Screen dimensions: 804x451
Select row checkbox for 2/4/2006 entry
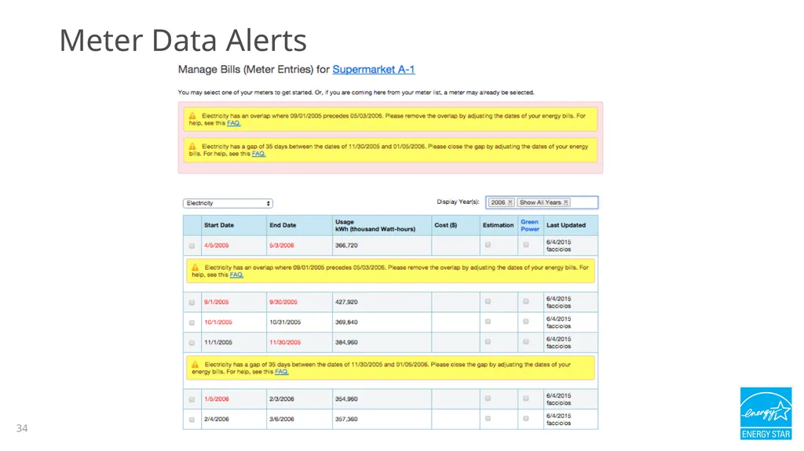(192, 419)
